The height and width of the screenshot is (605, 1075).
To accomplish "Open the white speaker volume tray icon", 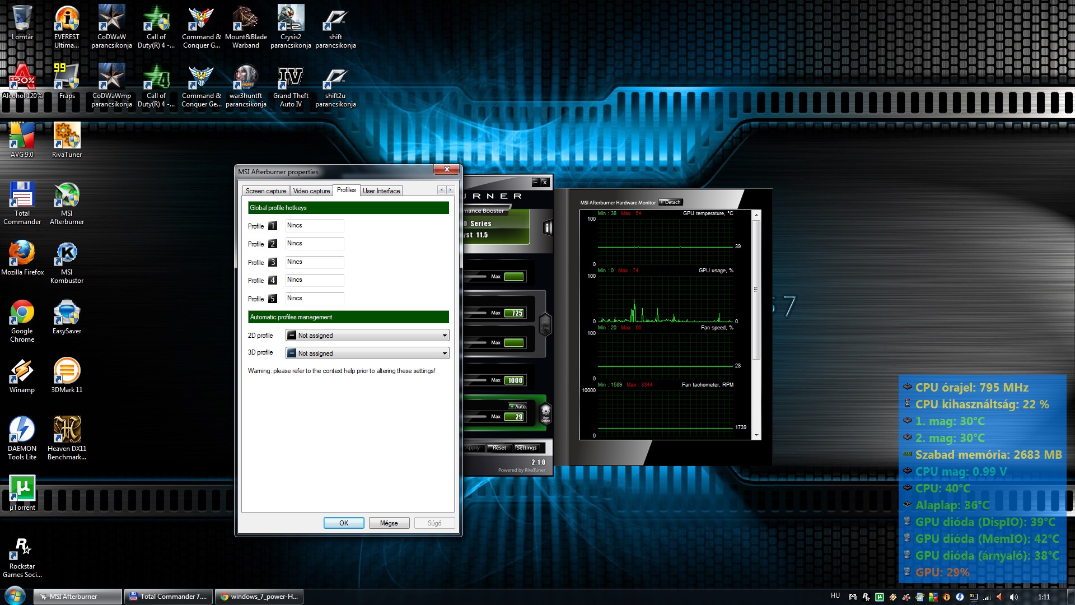I will pos(1014,597).
